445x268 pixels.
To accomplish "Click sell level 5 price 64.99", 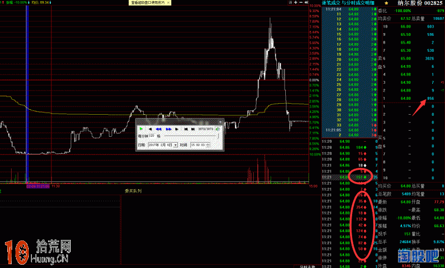I will (406, 67).
